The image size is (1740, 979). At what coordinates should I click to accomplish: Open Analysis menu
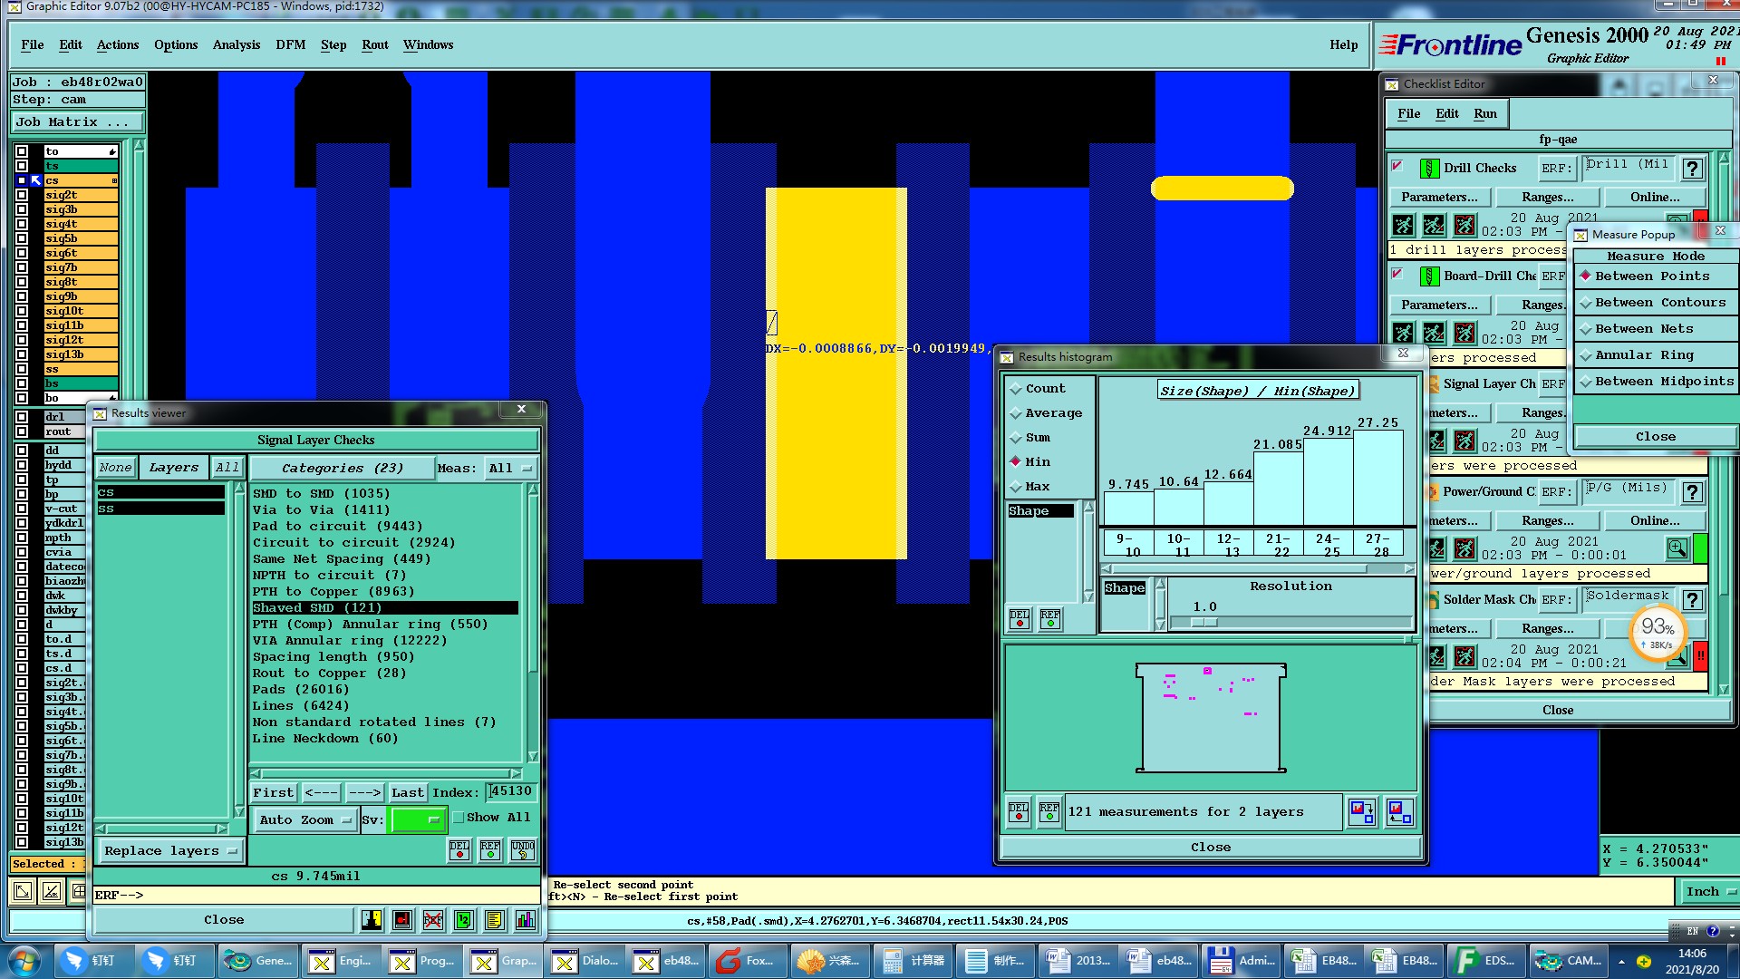point(237,45)
